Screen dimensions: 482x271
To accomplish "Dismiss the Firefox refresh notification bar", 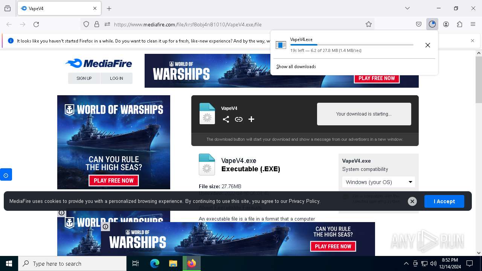I will click(473, 41).
